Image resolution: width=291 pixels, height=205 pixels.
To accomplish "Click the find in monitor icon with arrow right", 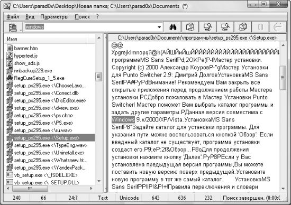I will 207,27.
